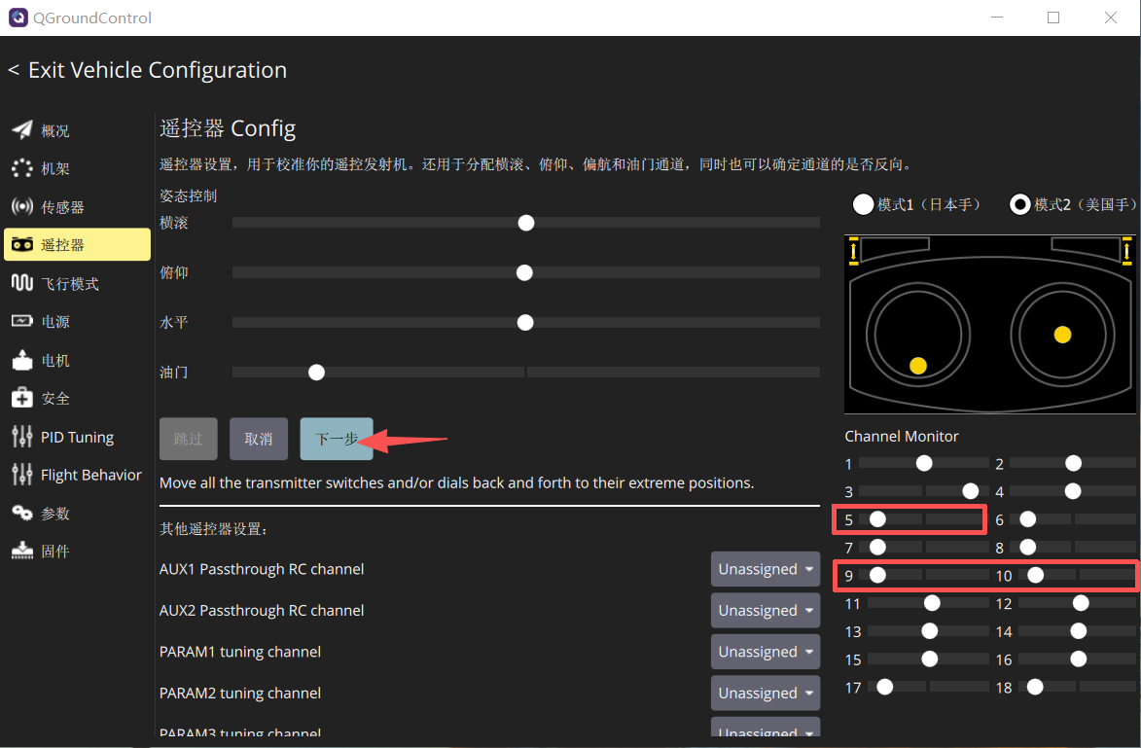This screenshot has height=748, width=1141.
Task: Click the 其他遥控器设置 section label
Action: [x=213, y=529]
